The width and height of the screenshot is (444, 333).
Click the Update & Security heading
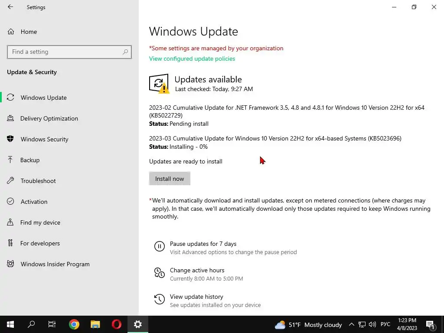click(32, 72)
